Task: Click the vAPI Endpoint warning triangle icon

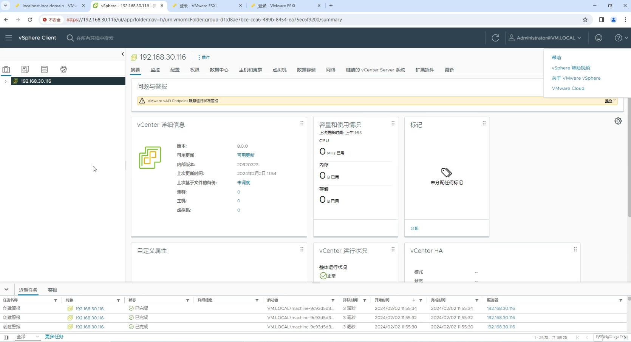Action: point(142,101)
